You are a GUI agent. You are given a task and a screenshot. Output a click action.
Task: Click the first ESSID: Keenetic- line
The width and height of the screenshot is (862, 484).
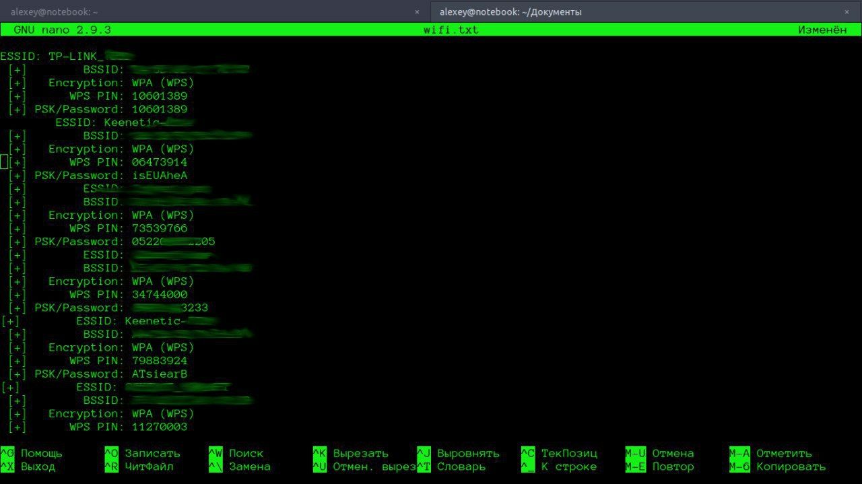point(125,123)
